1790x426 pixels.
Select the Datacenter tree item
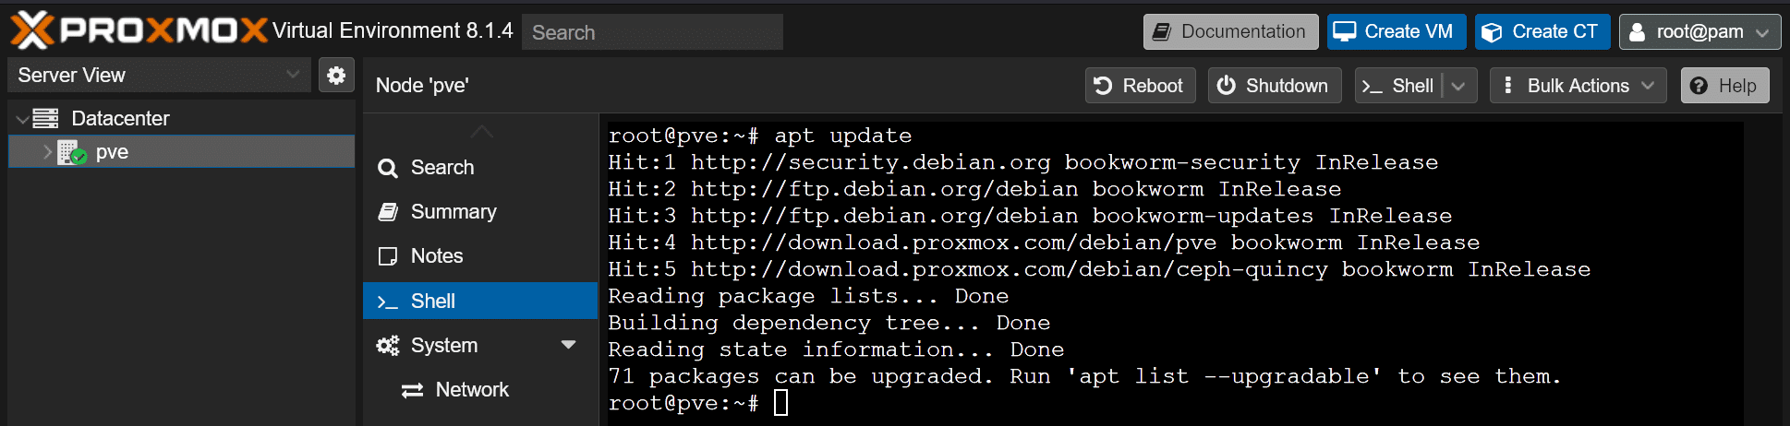(181, 118)
